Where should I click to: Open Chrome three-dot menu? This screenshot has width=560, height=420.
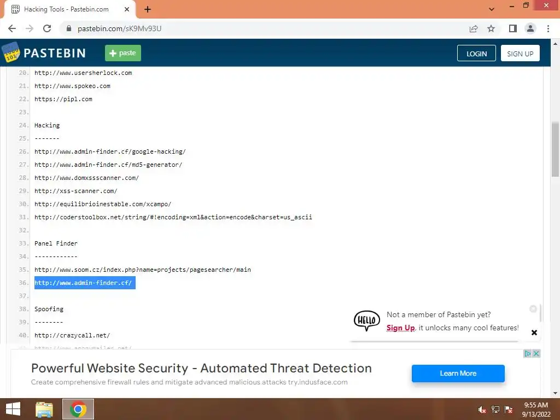548,28
